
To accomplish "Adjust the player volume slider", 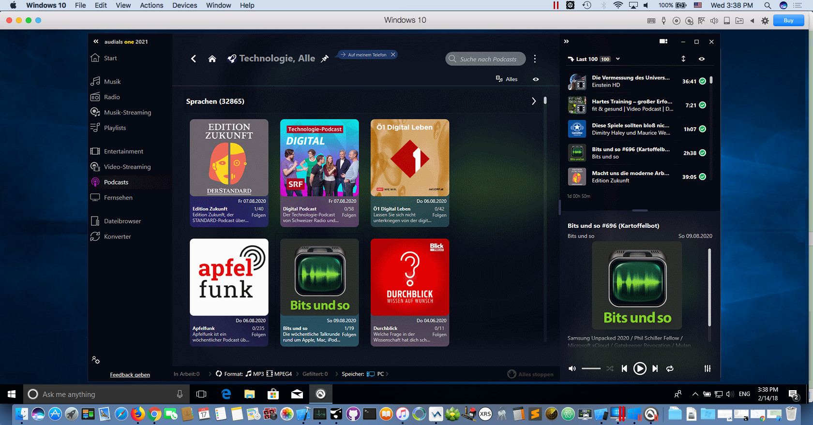I will tap(591, 368).
